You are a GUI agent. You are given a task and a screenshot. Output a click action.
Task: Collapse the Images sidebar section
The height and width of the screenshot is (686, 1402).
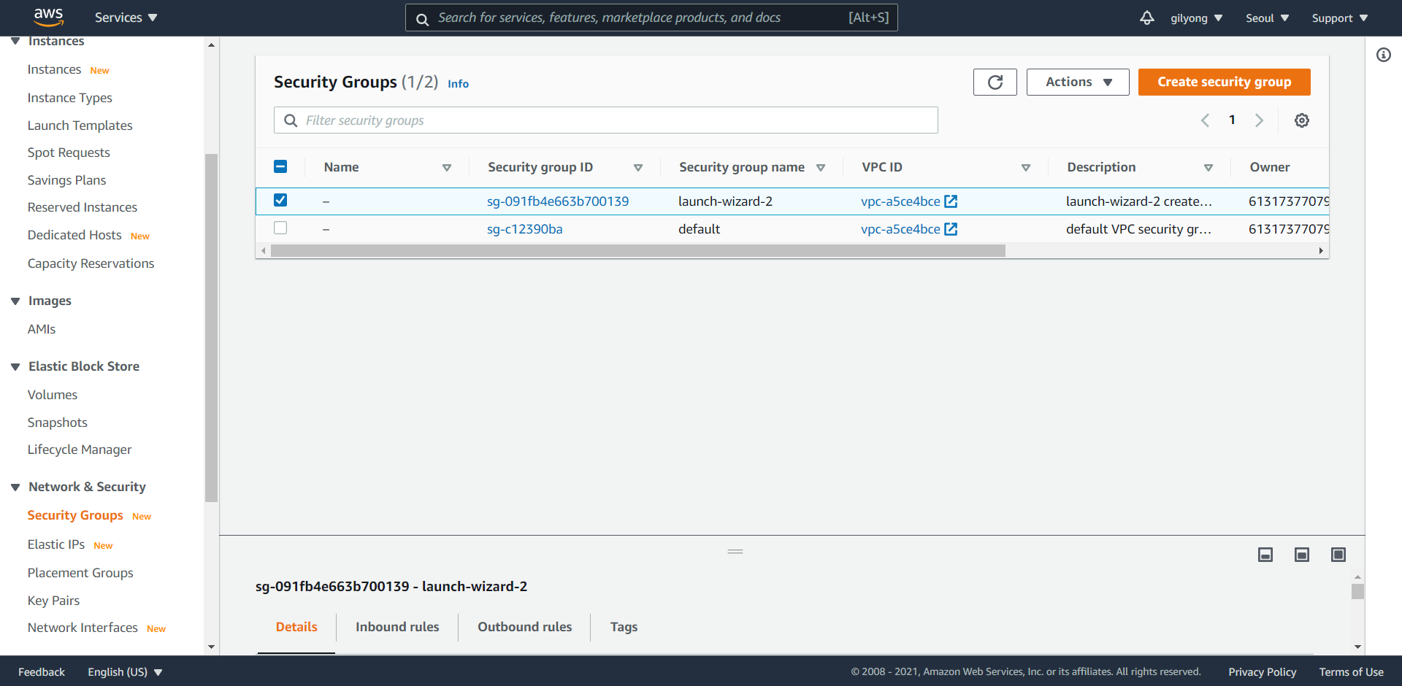click(15, 301)
